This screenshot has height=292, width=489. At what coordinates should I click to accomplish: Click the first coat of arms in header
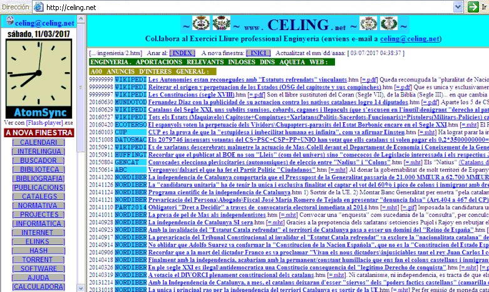tap(201, 23)
